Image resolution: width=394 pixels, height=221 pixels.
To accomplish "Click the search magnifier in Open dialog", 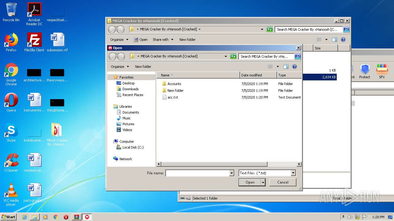I will pos(297,56).
